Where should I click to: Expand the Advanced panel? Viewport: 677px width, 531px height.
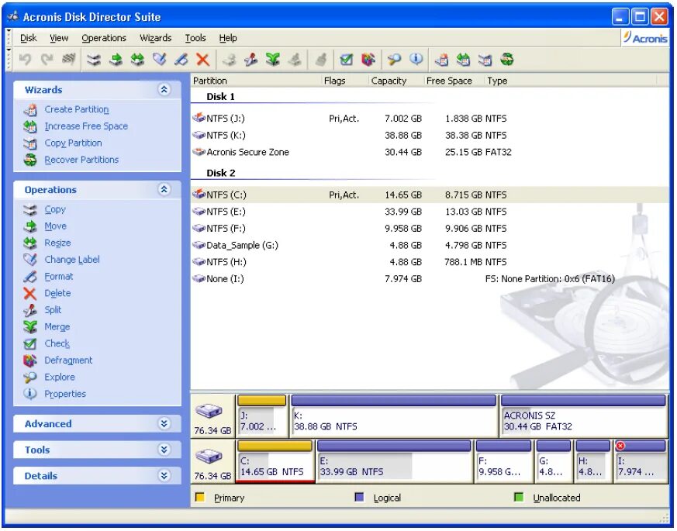tap(164, 423)
